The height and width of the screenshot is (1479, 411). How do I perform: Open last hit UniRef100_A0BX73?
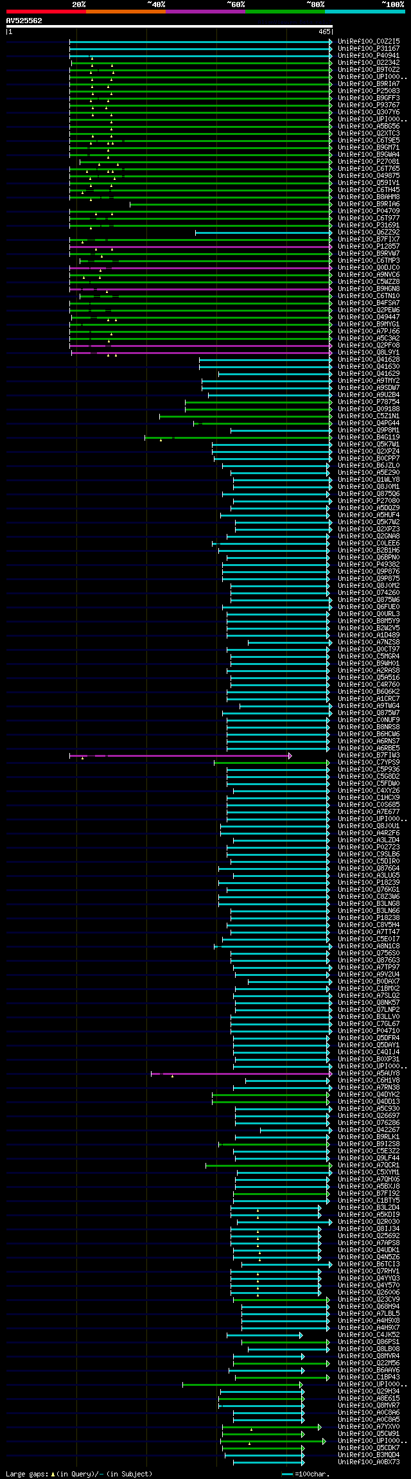[369, 1462]
